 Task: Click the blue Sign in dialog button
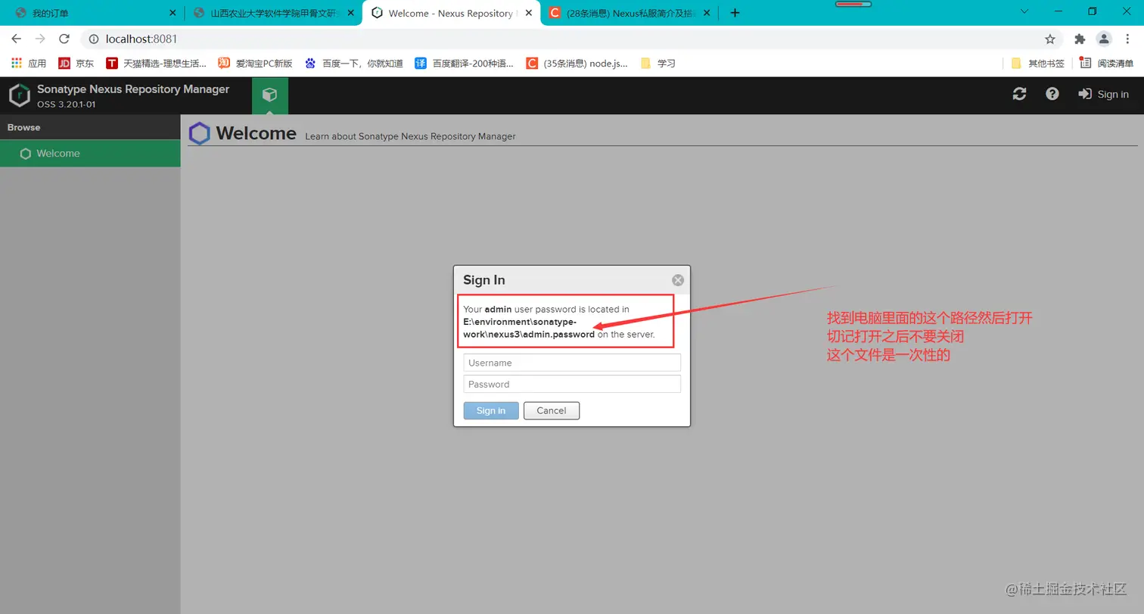(491, 410)
